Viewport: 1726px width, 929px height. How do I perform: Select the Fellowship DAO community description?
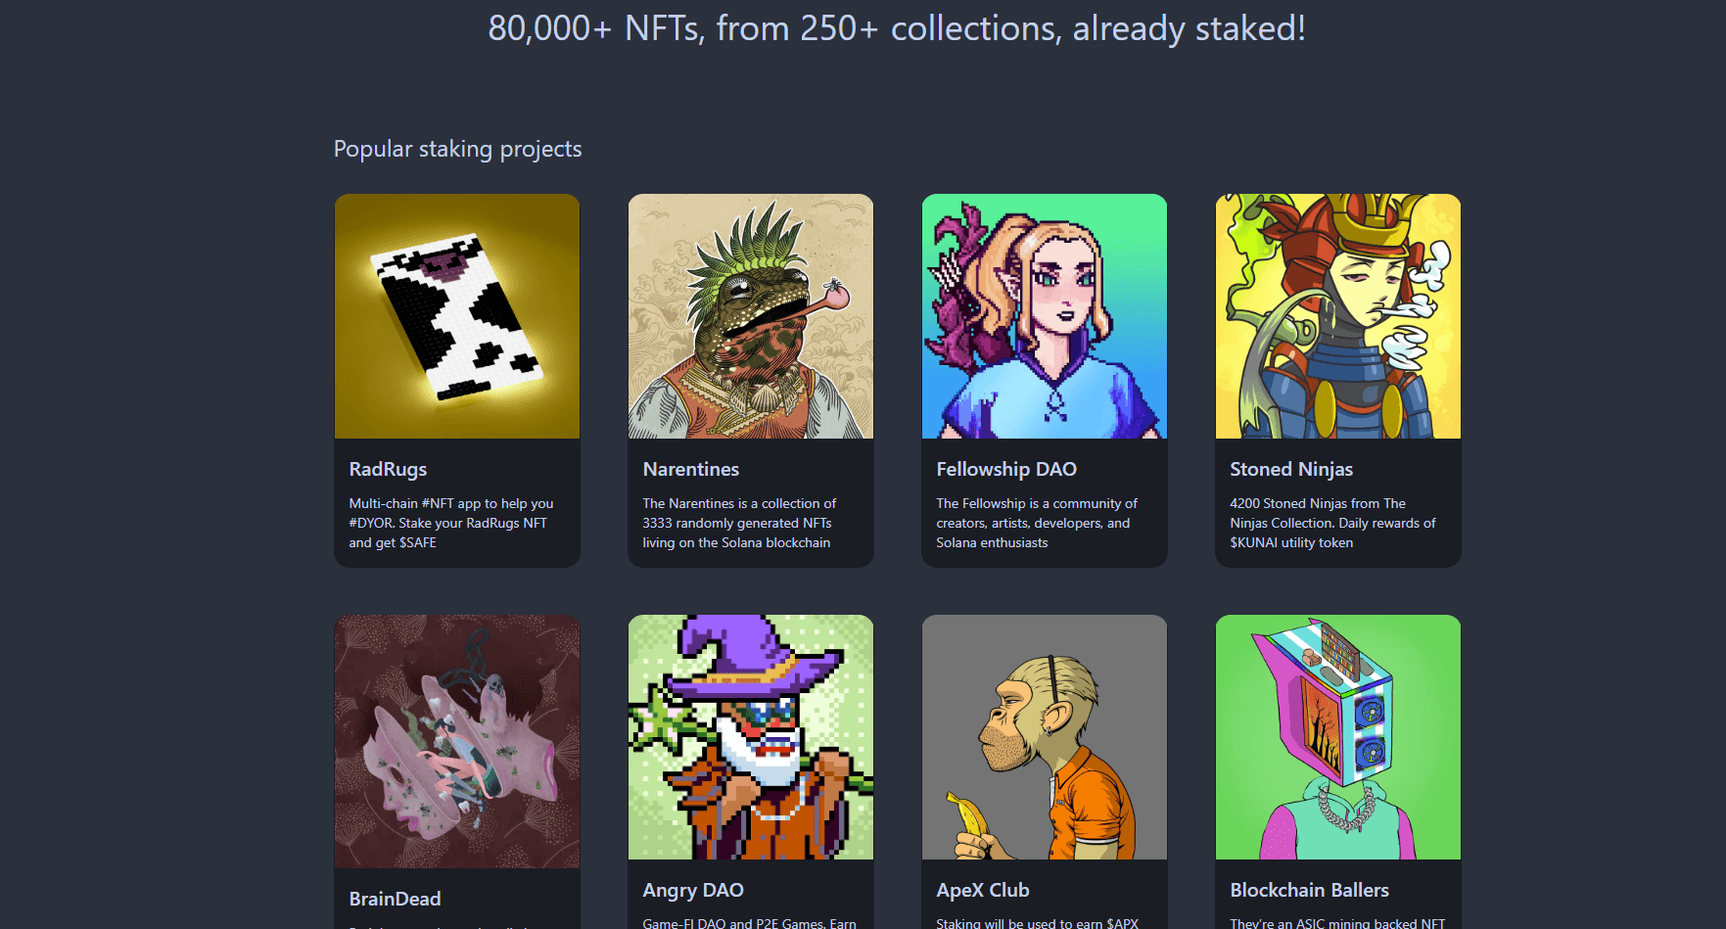[x=1036, y=523]
